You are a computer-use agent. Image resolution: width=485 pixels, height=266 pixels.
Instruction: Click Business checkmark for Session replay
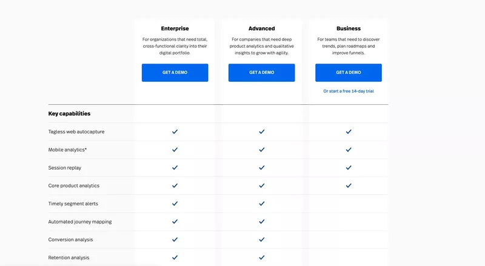pos(349,168)
